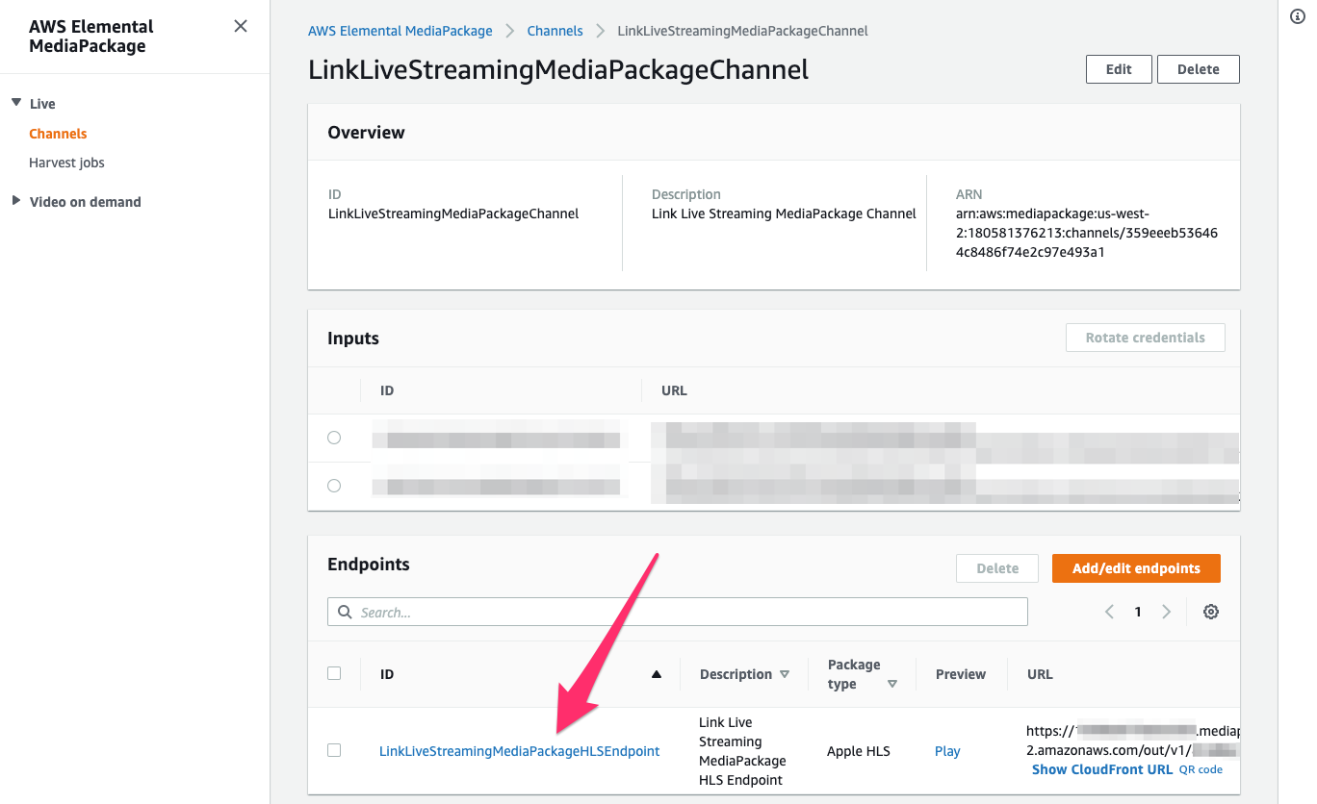Image resolution: width=1317 pixels, height=804 pixels.
Task: Open the settings gear in Endpoints panel
Action: [x=1210, y=611]
